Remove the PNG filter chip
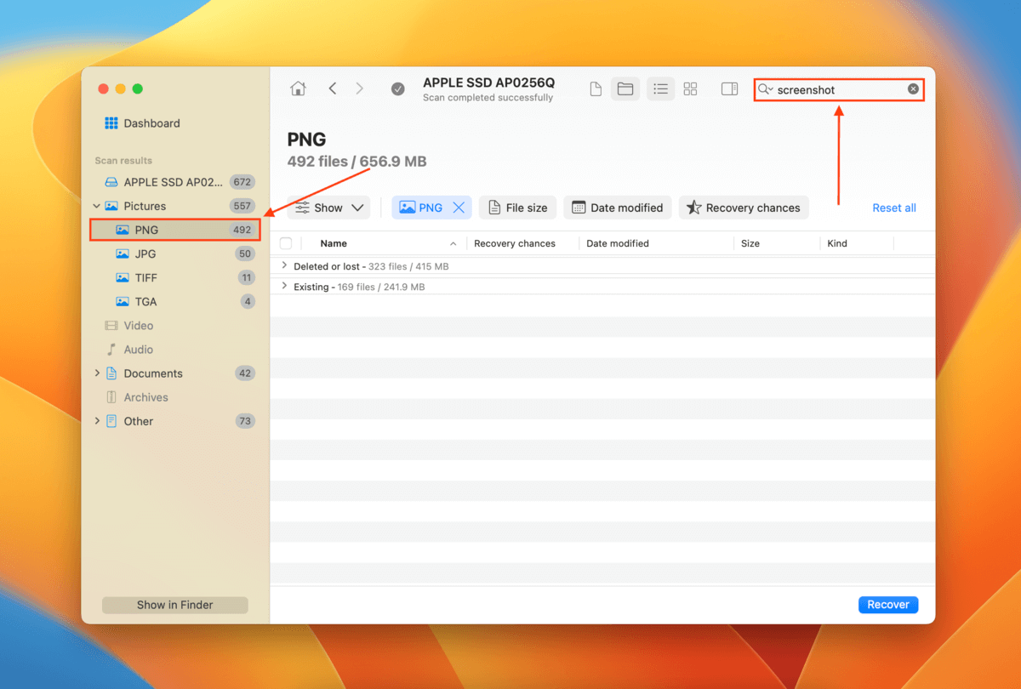Image resolution: width=1021 pixels, height=689 pixels. pos(459,208)
